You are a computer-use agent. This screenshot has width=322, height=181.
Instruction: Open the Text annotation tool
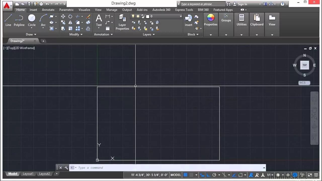point(99,20)
